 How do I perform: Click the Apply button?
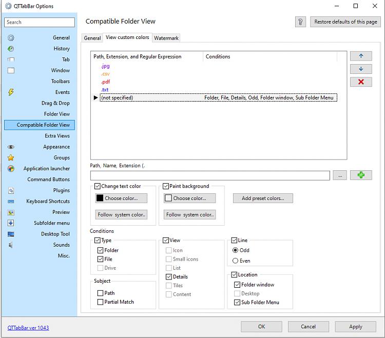(x=355, y=327)
